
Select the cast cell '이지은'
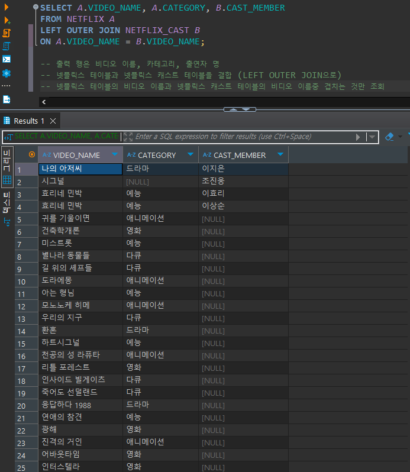tap(244, 169)
